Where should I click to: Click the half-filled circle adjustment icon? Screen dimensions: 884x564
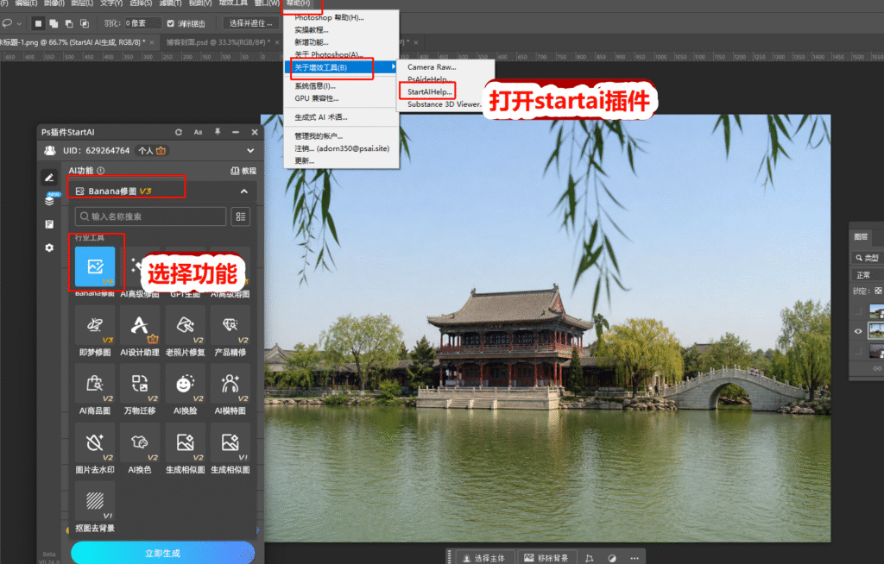click(x=612, y=558)
